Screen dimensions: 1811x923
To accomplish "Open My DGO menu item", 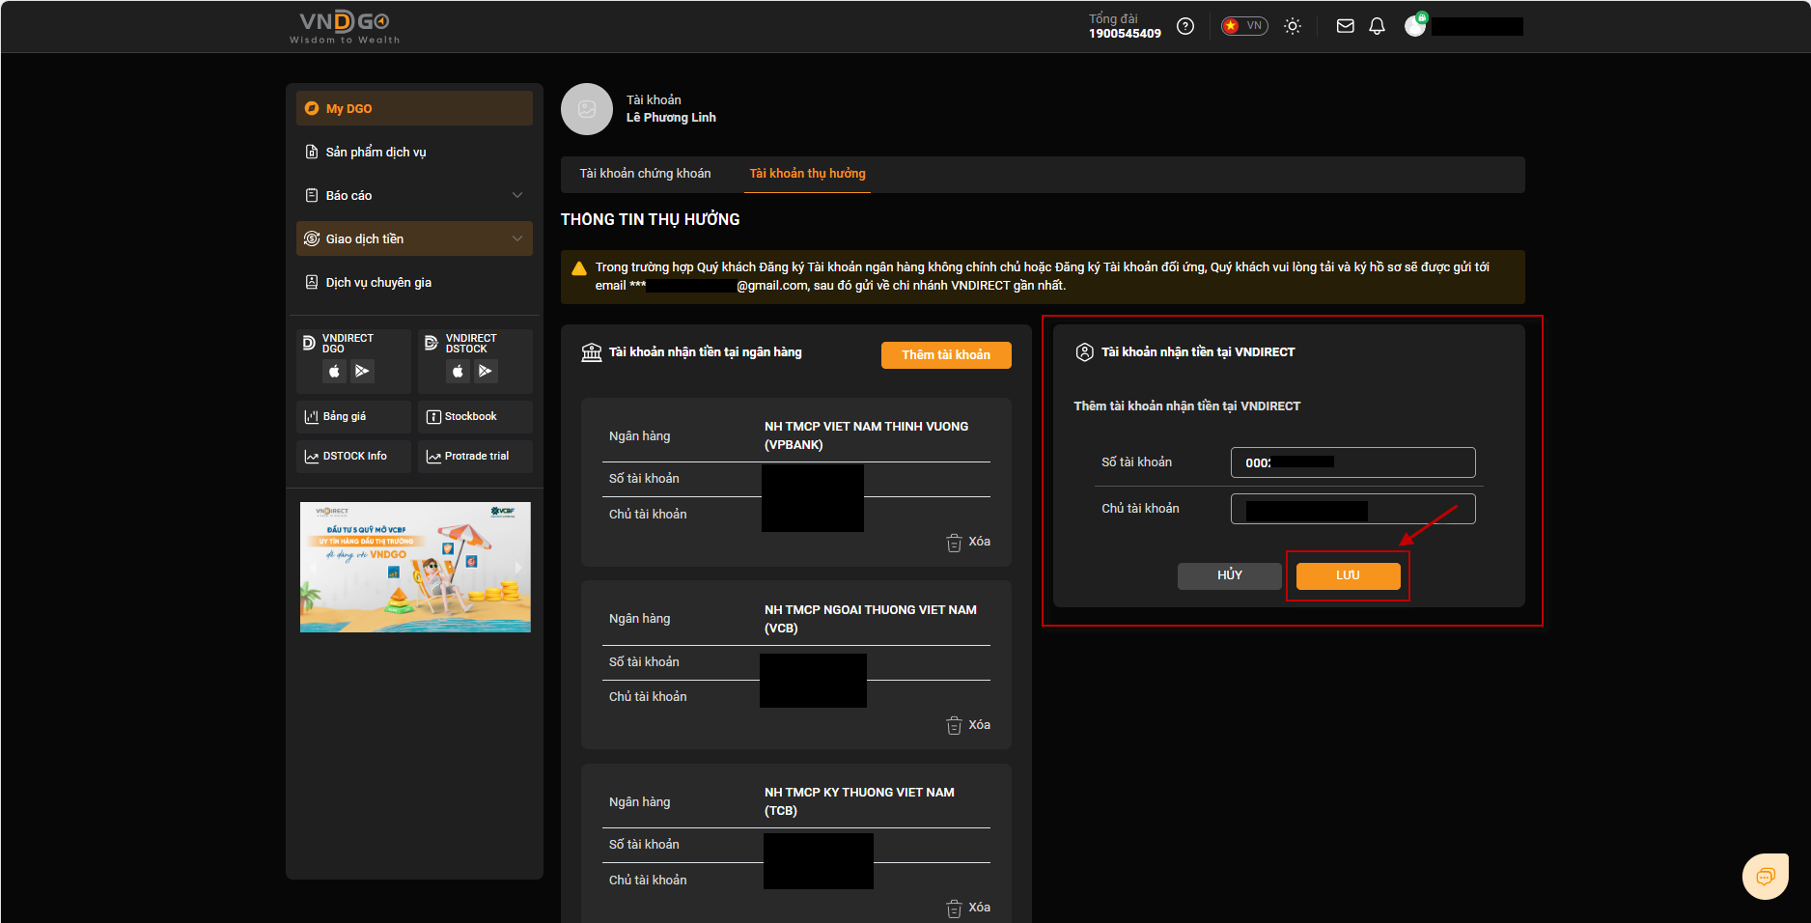I will pos(414,108).
